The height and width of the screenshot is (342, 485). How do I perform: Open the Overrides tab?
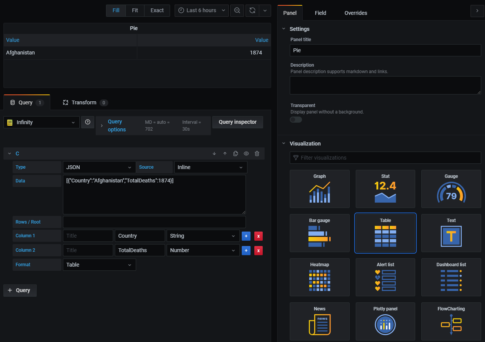(x=356, y=13)
